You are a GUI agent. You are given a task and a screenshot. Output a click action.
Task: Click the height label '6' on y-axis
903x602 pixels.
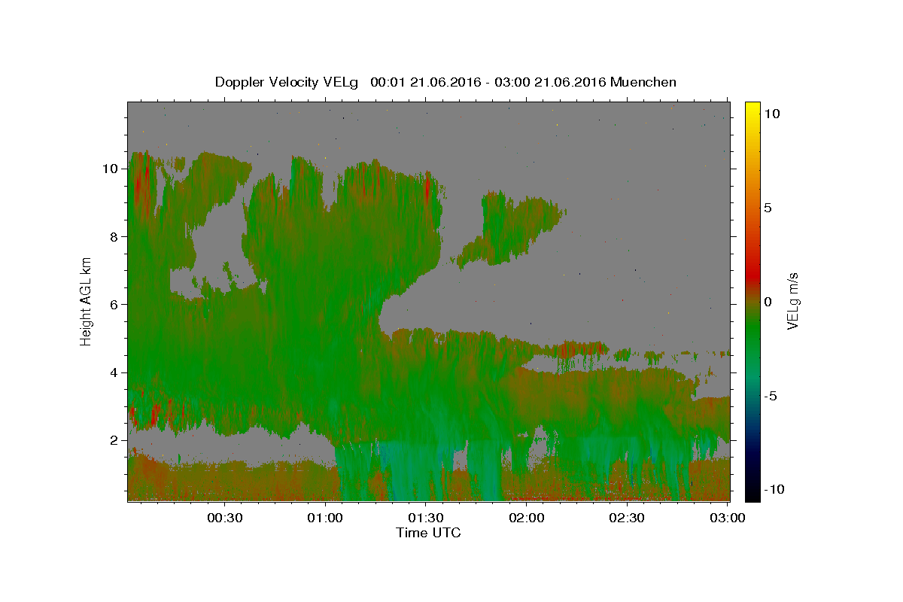point(114,305)
